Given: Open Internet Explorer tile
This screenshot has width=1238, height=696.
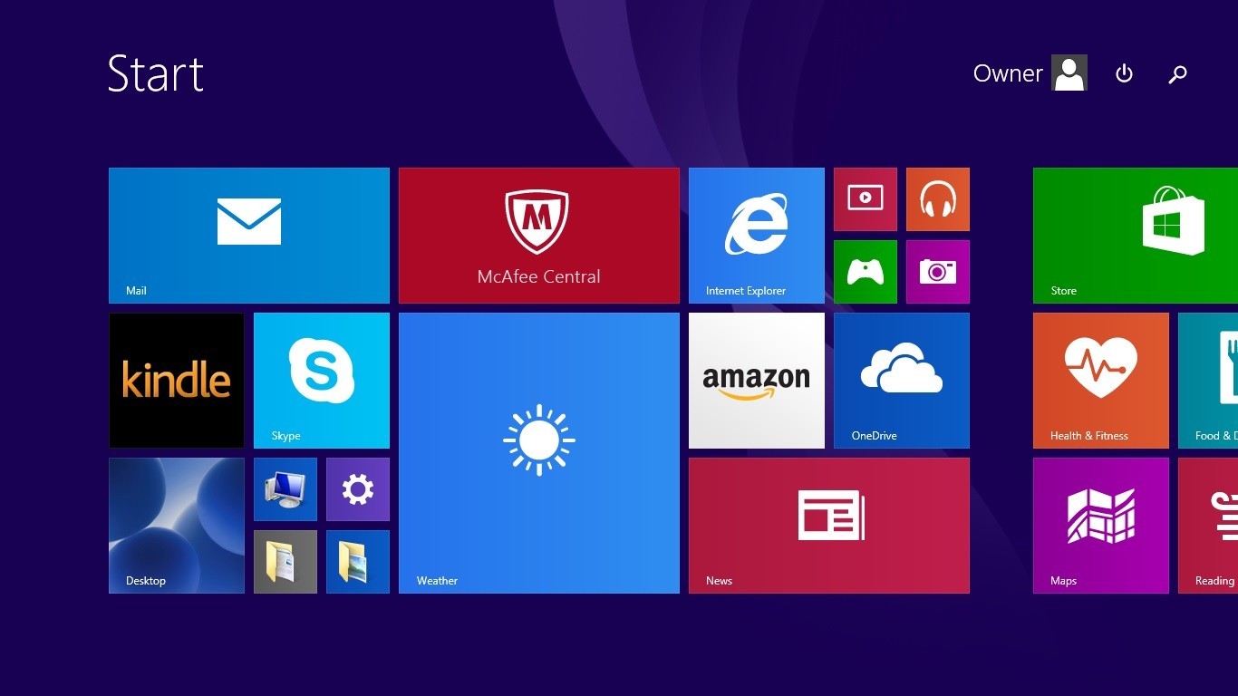Looking at the screenshot, I should tap(757, 236).
